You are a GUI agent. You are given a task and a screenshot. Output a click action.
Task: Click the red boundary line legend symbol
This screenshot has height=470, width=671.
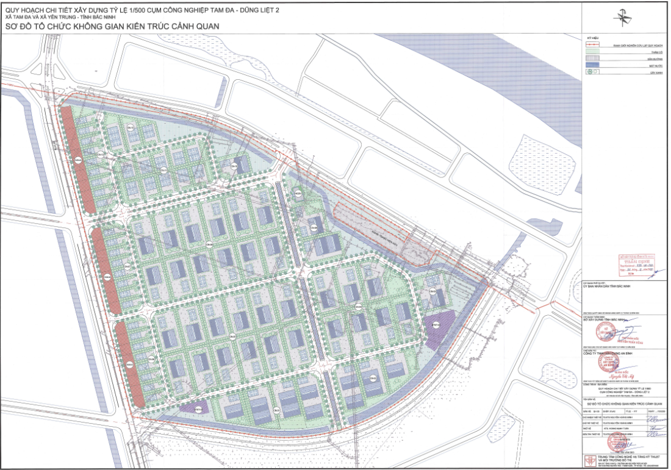coord(593,45)
